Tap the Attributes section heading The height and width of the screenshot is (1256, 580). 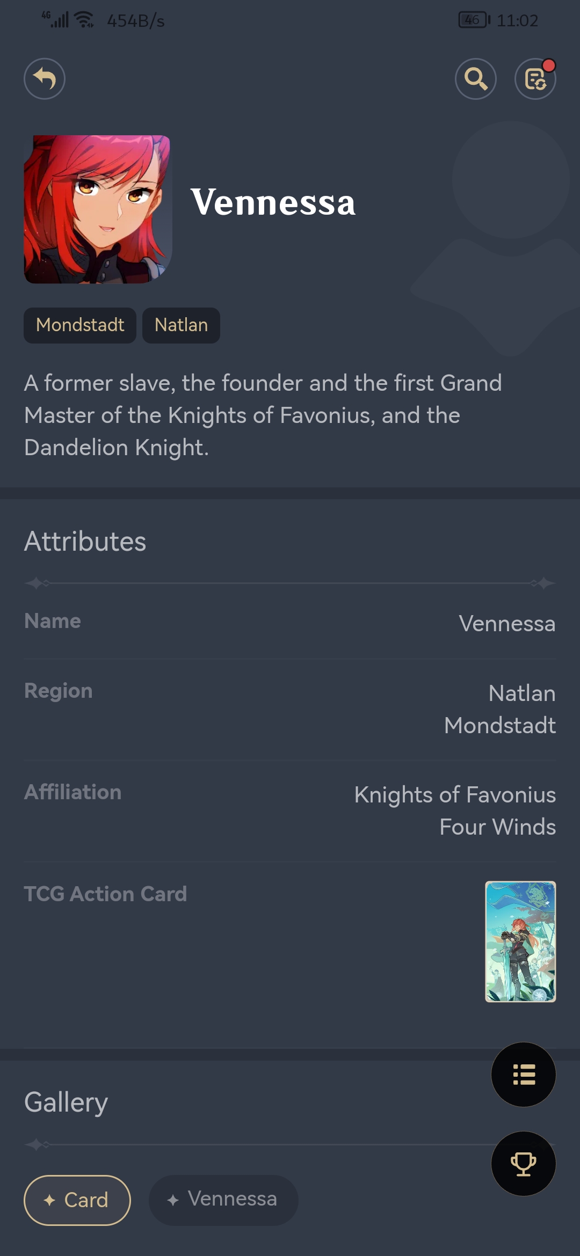[x=85, y=541]
